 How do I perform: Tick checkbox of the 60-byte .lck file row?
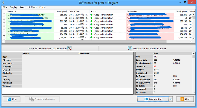(x=4, y=18)
